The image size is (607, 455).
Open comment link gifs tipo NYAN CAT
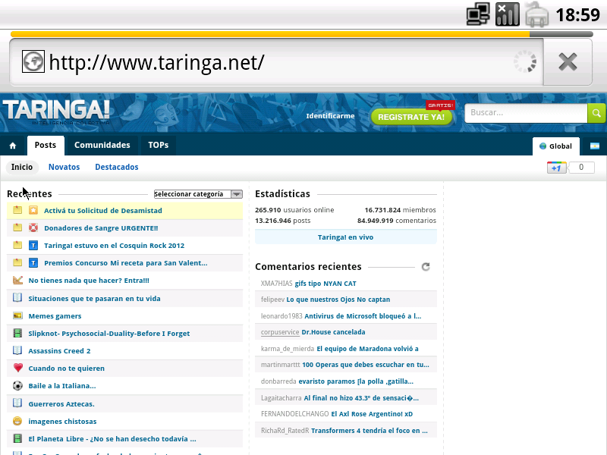[x=326, y=284]
